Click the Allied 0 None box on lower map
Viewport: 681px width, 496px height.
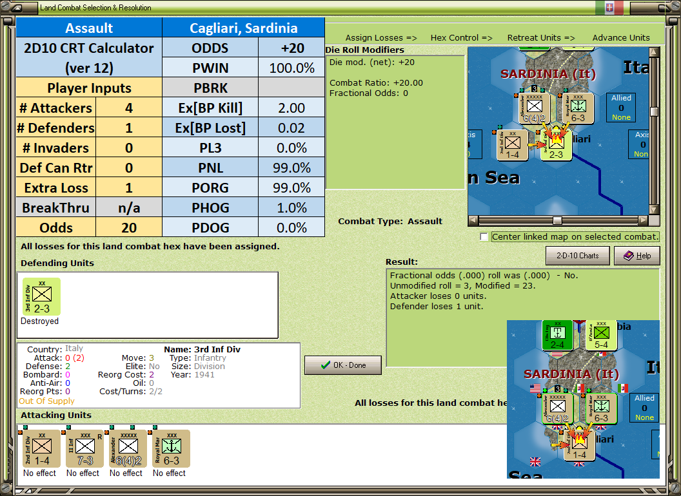coord(644,408)
